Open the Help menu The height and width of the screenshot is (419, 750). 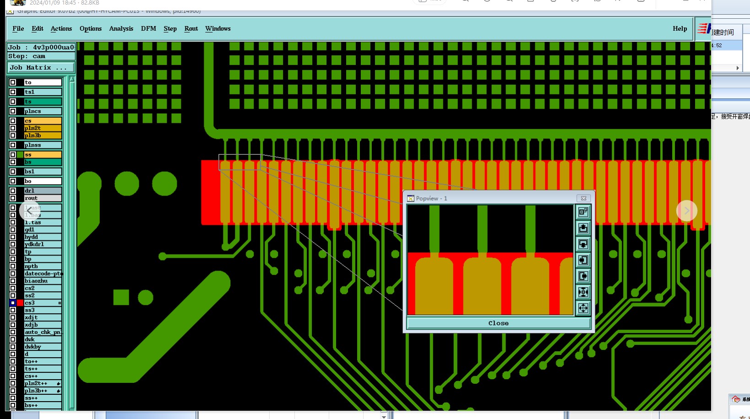(680, 28)
